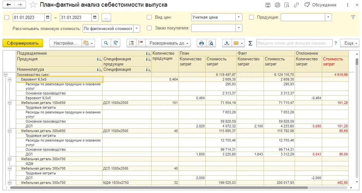This screenshot has height=193, width=362.
Task: Open calendar for end date 31.01.2023
Action: coord(95,17)
